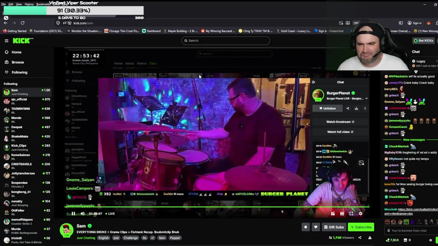This screenshot has height=246, width=438.
Task: Jump to New messages in chat
Action: pyautogui.click(x=414, y=140)
